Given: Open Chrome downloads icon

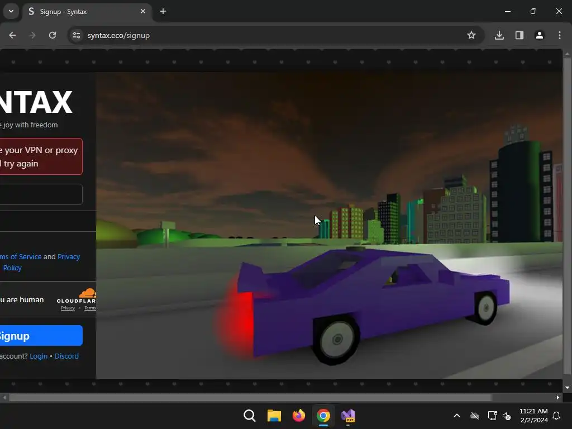Looking at the screenshot, I should pos(499,35).
